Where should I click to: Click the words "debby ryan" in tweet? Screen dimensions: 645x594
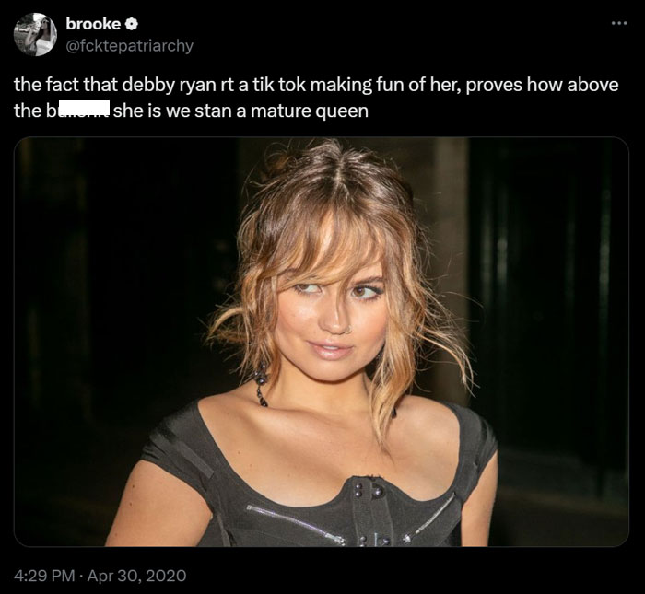pyautogui.click(x=169, y=85)
